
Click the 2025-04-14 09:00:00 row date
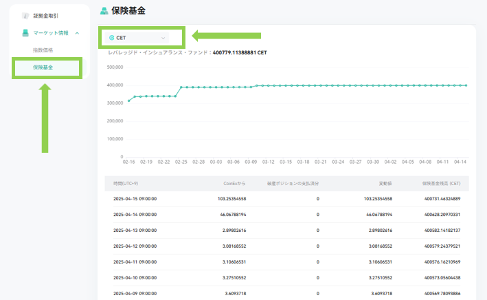point(135,215)
